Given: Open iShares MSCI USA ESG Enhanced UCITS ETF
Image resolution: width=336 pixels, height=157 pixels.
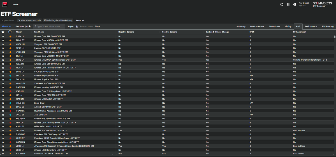Looking at the screenshot, I should click(55, 60).
